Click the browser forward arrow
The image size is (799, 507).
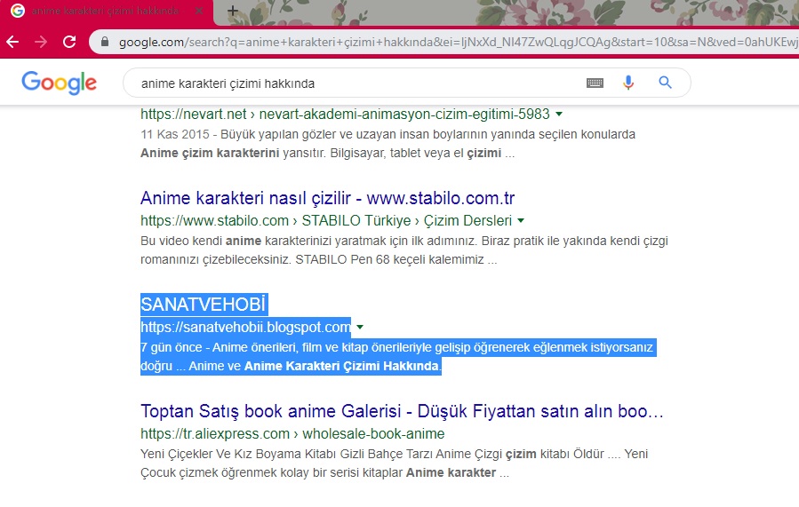click(x=41, y=42)
